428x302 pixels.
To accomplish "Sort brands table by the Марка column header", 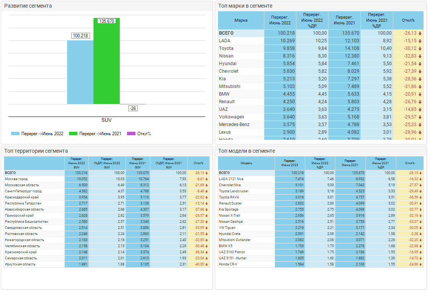I will pos(241,21).
